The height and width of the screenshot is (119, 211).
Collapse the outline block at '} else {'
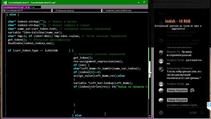pyautogui.click(x=6, y=15)
